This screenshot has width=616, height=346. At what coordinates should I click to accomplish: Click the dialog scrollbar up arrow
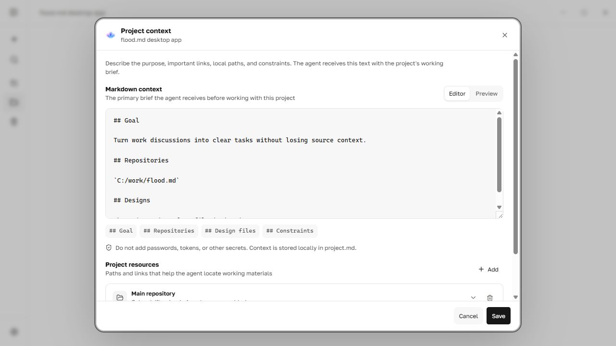tap(515, 55)
